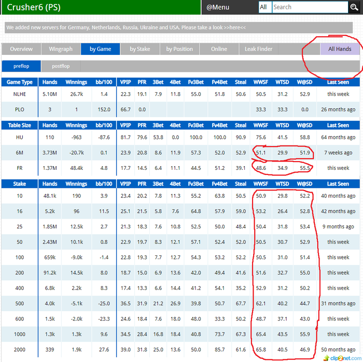The image size is (363, 362).
Task: Follow the >>here<< new servers link
Action: point(234,27)
